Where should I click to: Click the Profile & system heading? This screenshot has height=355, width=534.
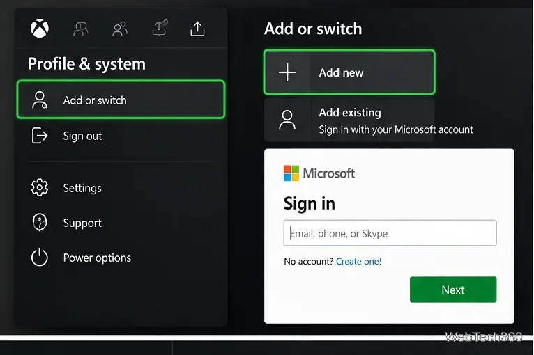tap(86, 64)
